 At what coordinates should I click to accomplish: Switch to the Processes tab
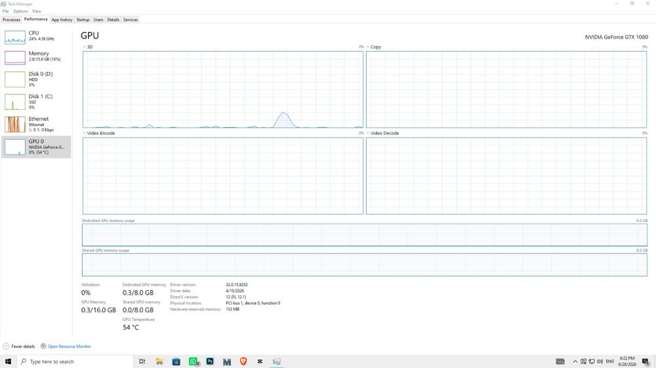click(x=11, y=20)
